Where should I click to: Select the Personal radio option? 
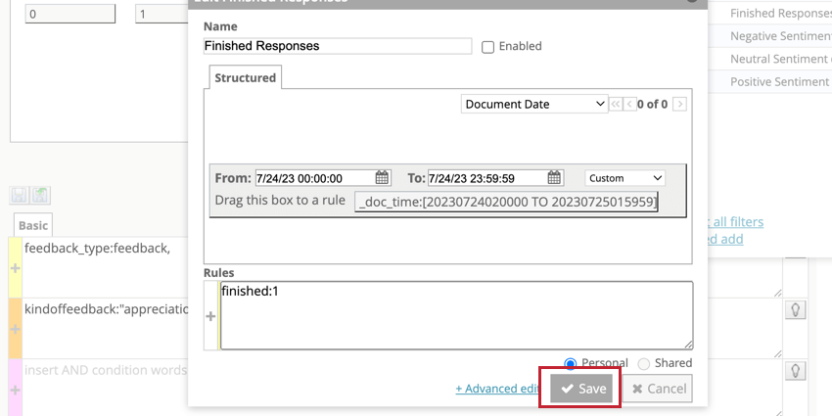pyautogui.click(x=571, y=363)
